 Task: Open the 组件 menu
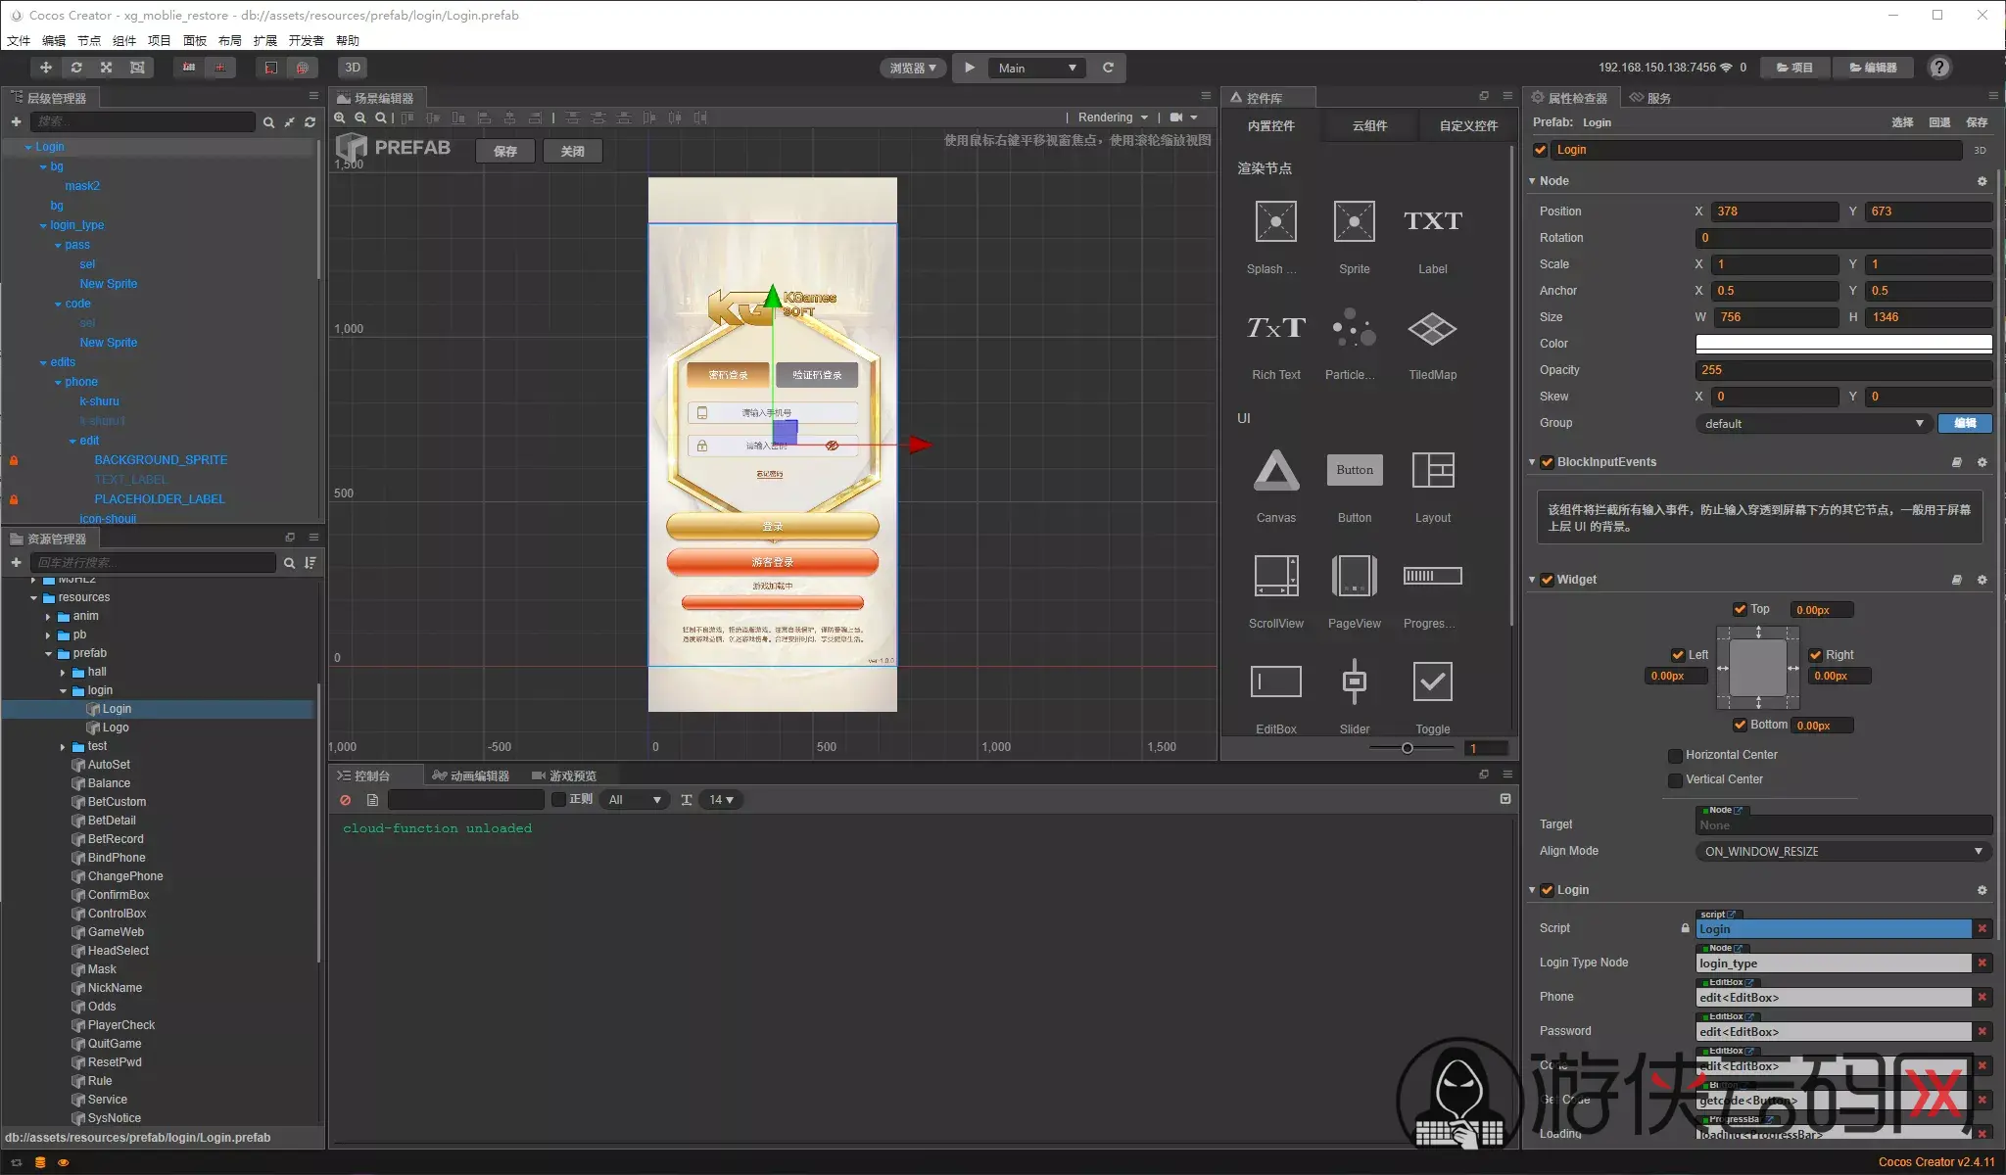tap(124, 40)
